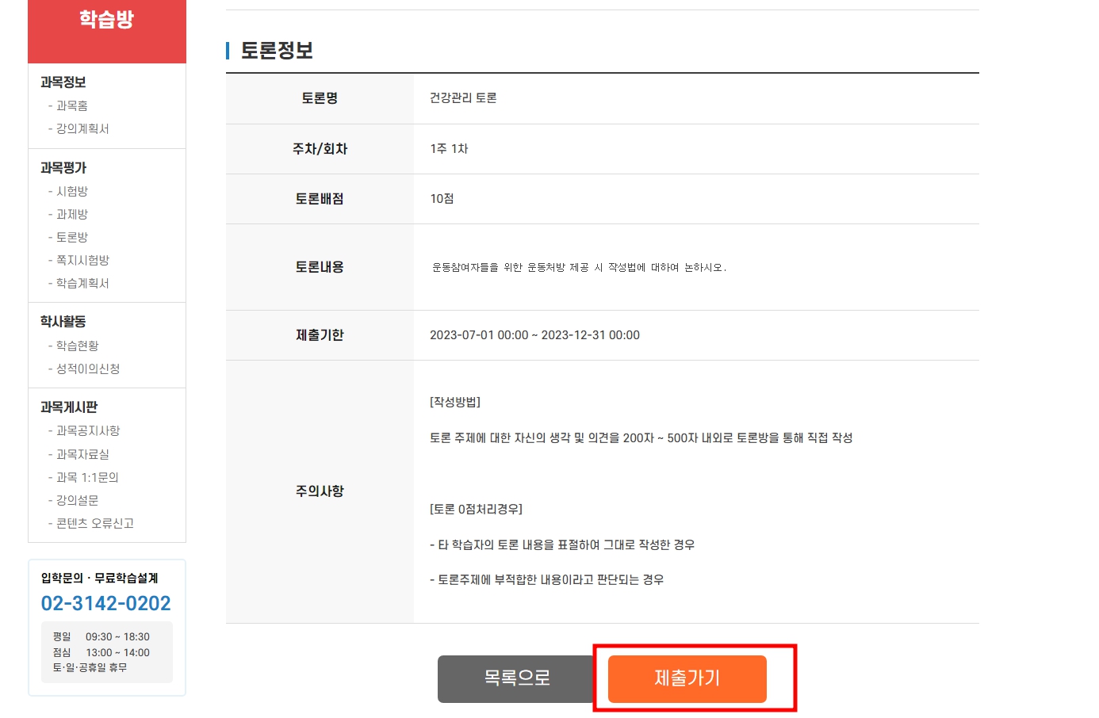Open 강의설문 in the sidebar
Screen dimensions: 1099x718
[x=78, y=500]
